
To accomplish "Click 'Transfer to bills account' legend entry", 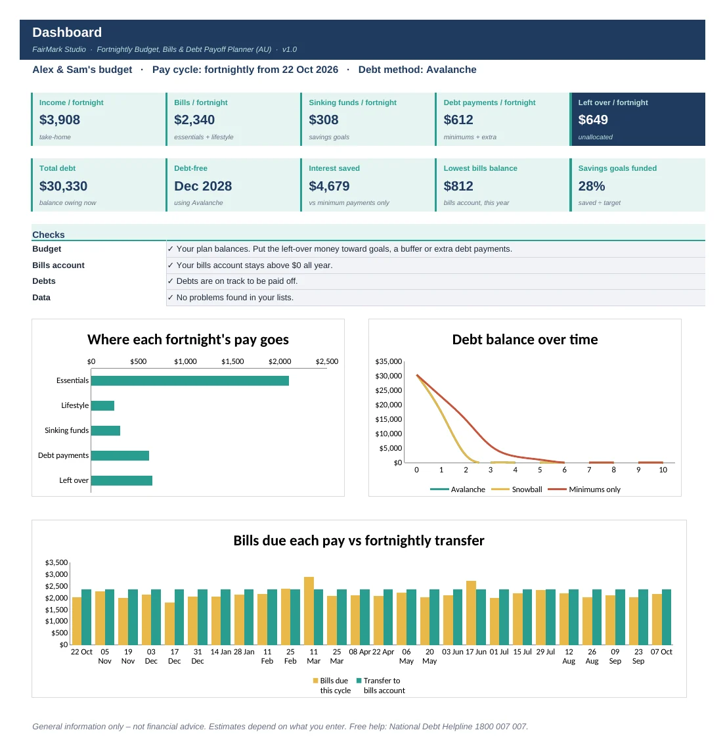I will pyautogui.click(x=381, y=686).
